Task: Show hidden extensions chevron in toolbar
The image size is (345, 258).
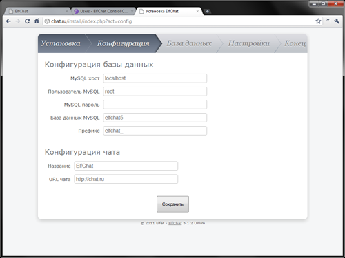Action: pyautogui.click(x=328, y=20)
